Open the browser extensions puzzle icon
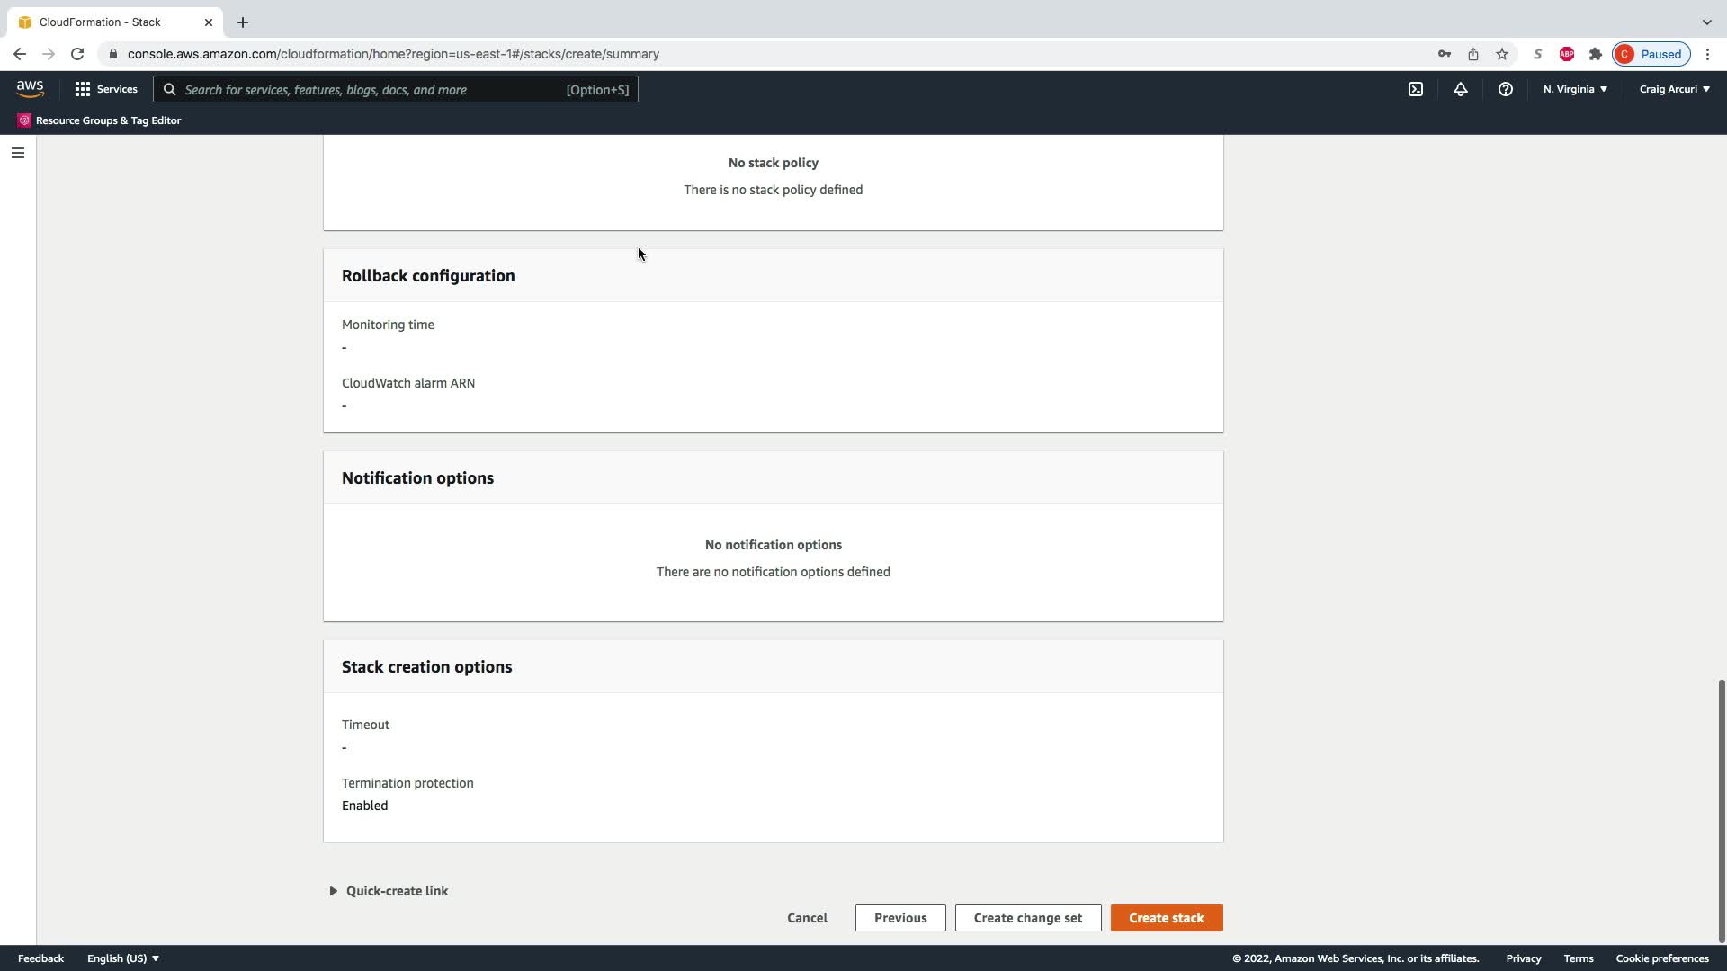 [1596, 54]
